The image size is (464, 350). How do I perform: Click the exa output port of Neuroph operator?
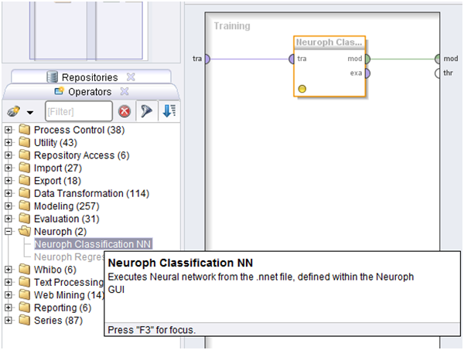367,73
